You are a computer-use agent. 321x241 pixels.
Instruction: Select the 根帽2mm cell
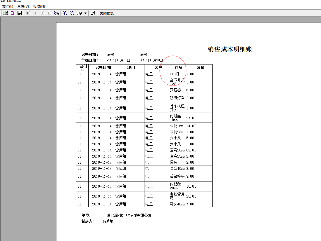click(177, 132)
